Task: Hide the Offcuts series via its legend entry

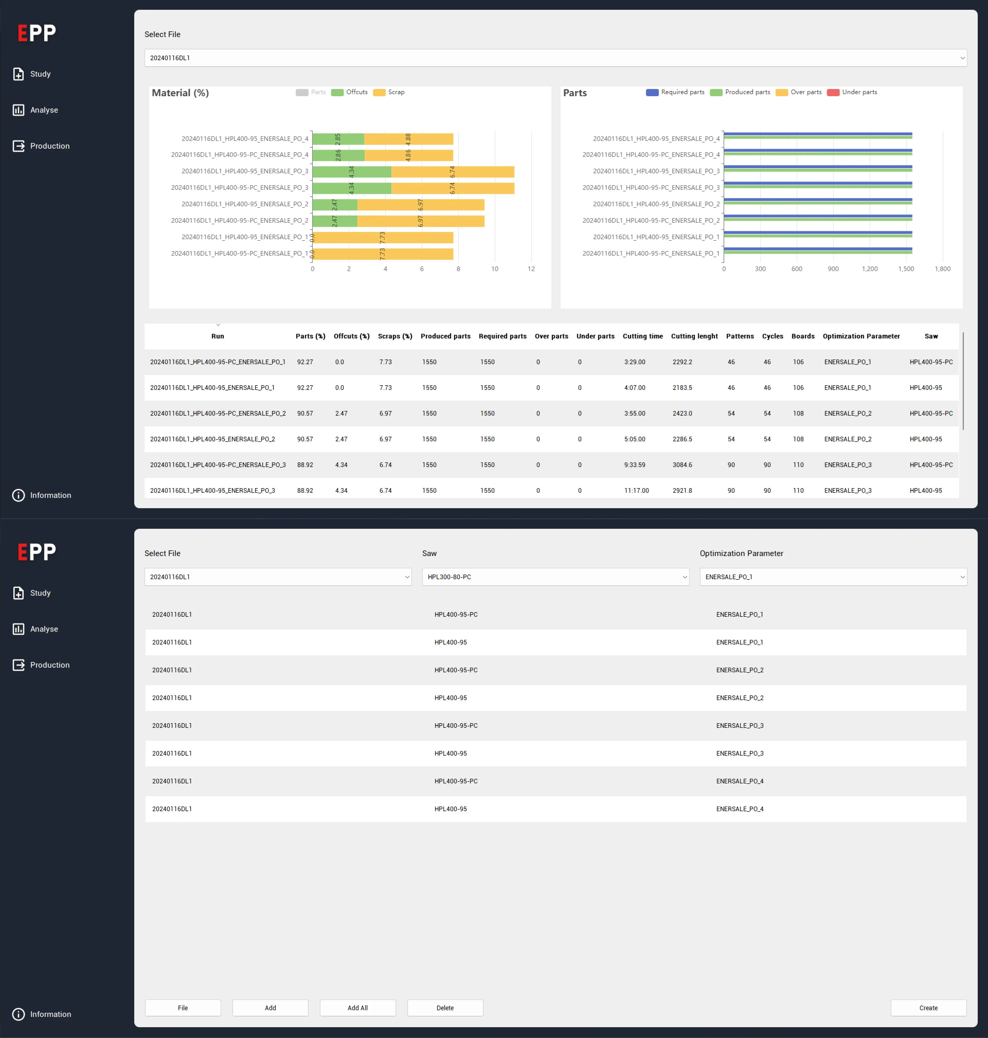Action: pyautogui.click(x=350, y=92)
